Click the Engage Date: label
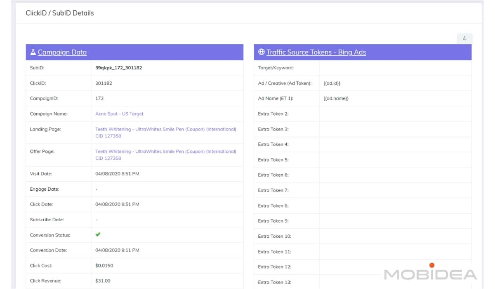Screen dimensions: 495x289 pos(45,189)
